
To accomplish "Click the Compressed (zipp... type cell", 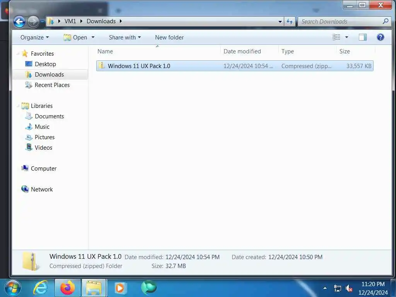I will click(x=306, y=66).
